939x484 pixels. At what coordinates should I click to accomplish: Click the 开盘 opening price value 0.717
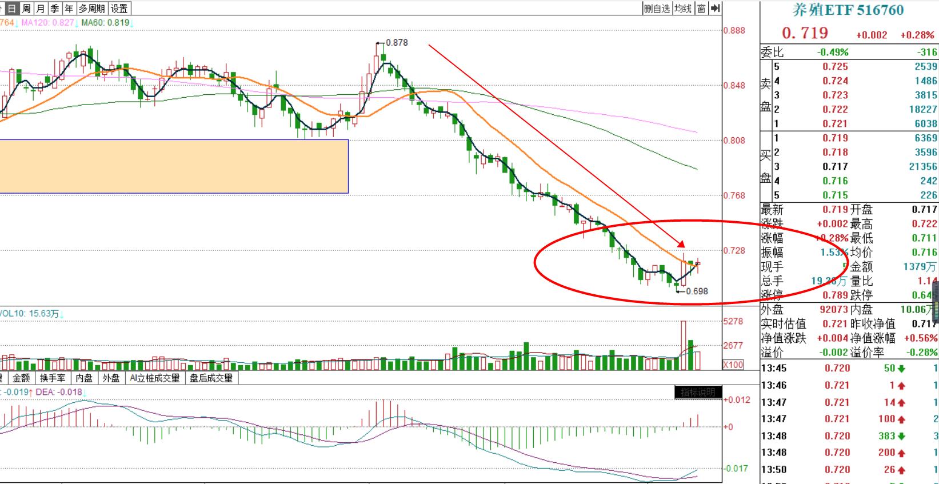[x=925, y=209]
